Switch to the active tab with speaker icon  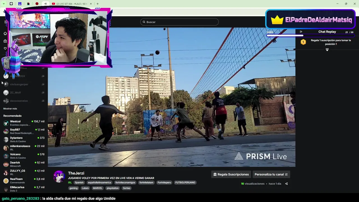45,4
